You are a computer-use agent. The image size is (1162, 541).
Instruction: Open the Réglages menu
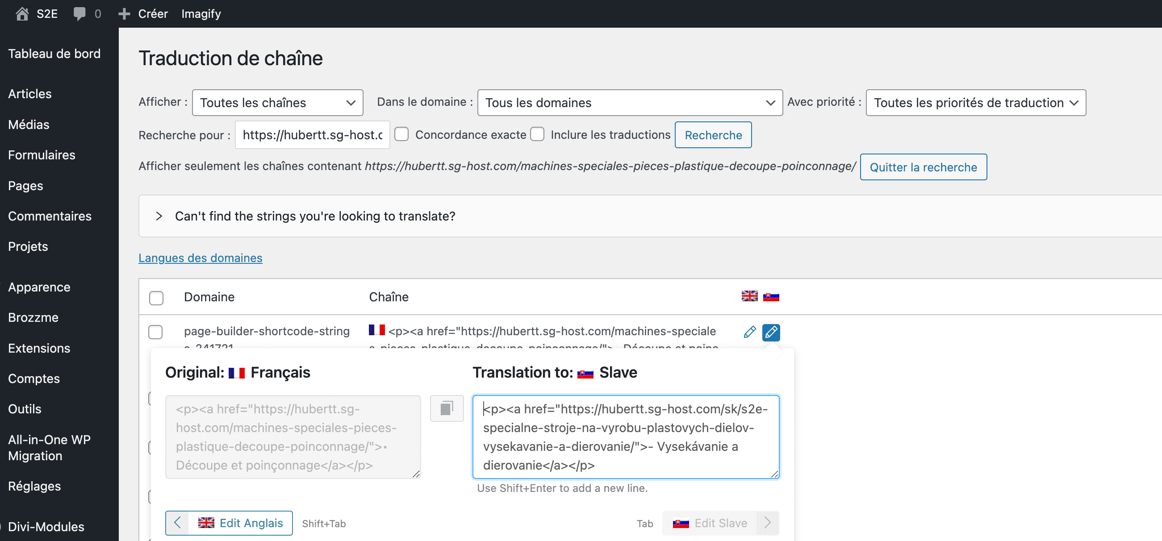tap(34, 486)
